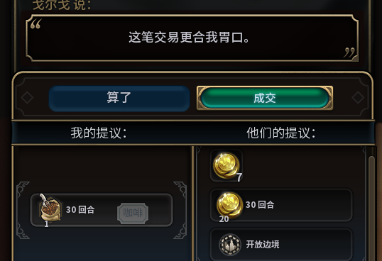Screen dimensions: 382x261
Task: Click the blue 算了 cancel button
Action: (x=119, y=99)
